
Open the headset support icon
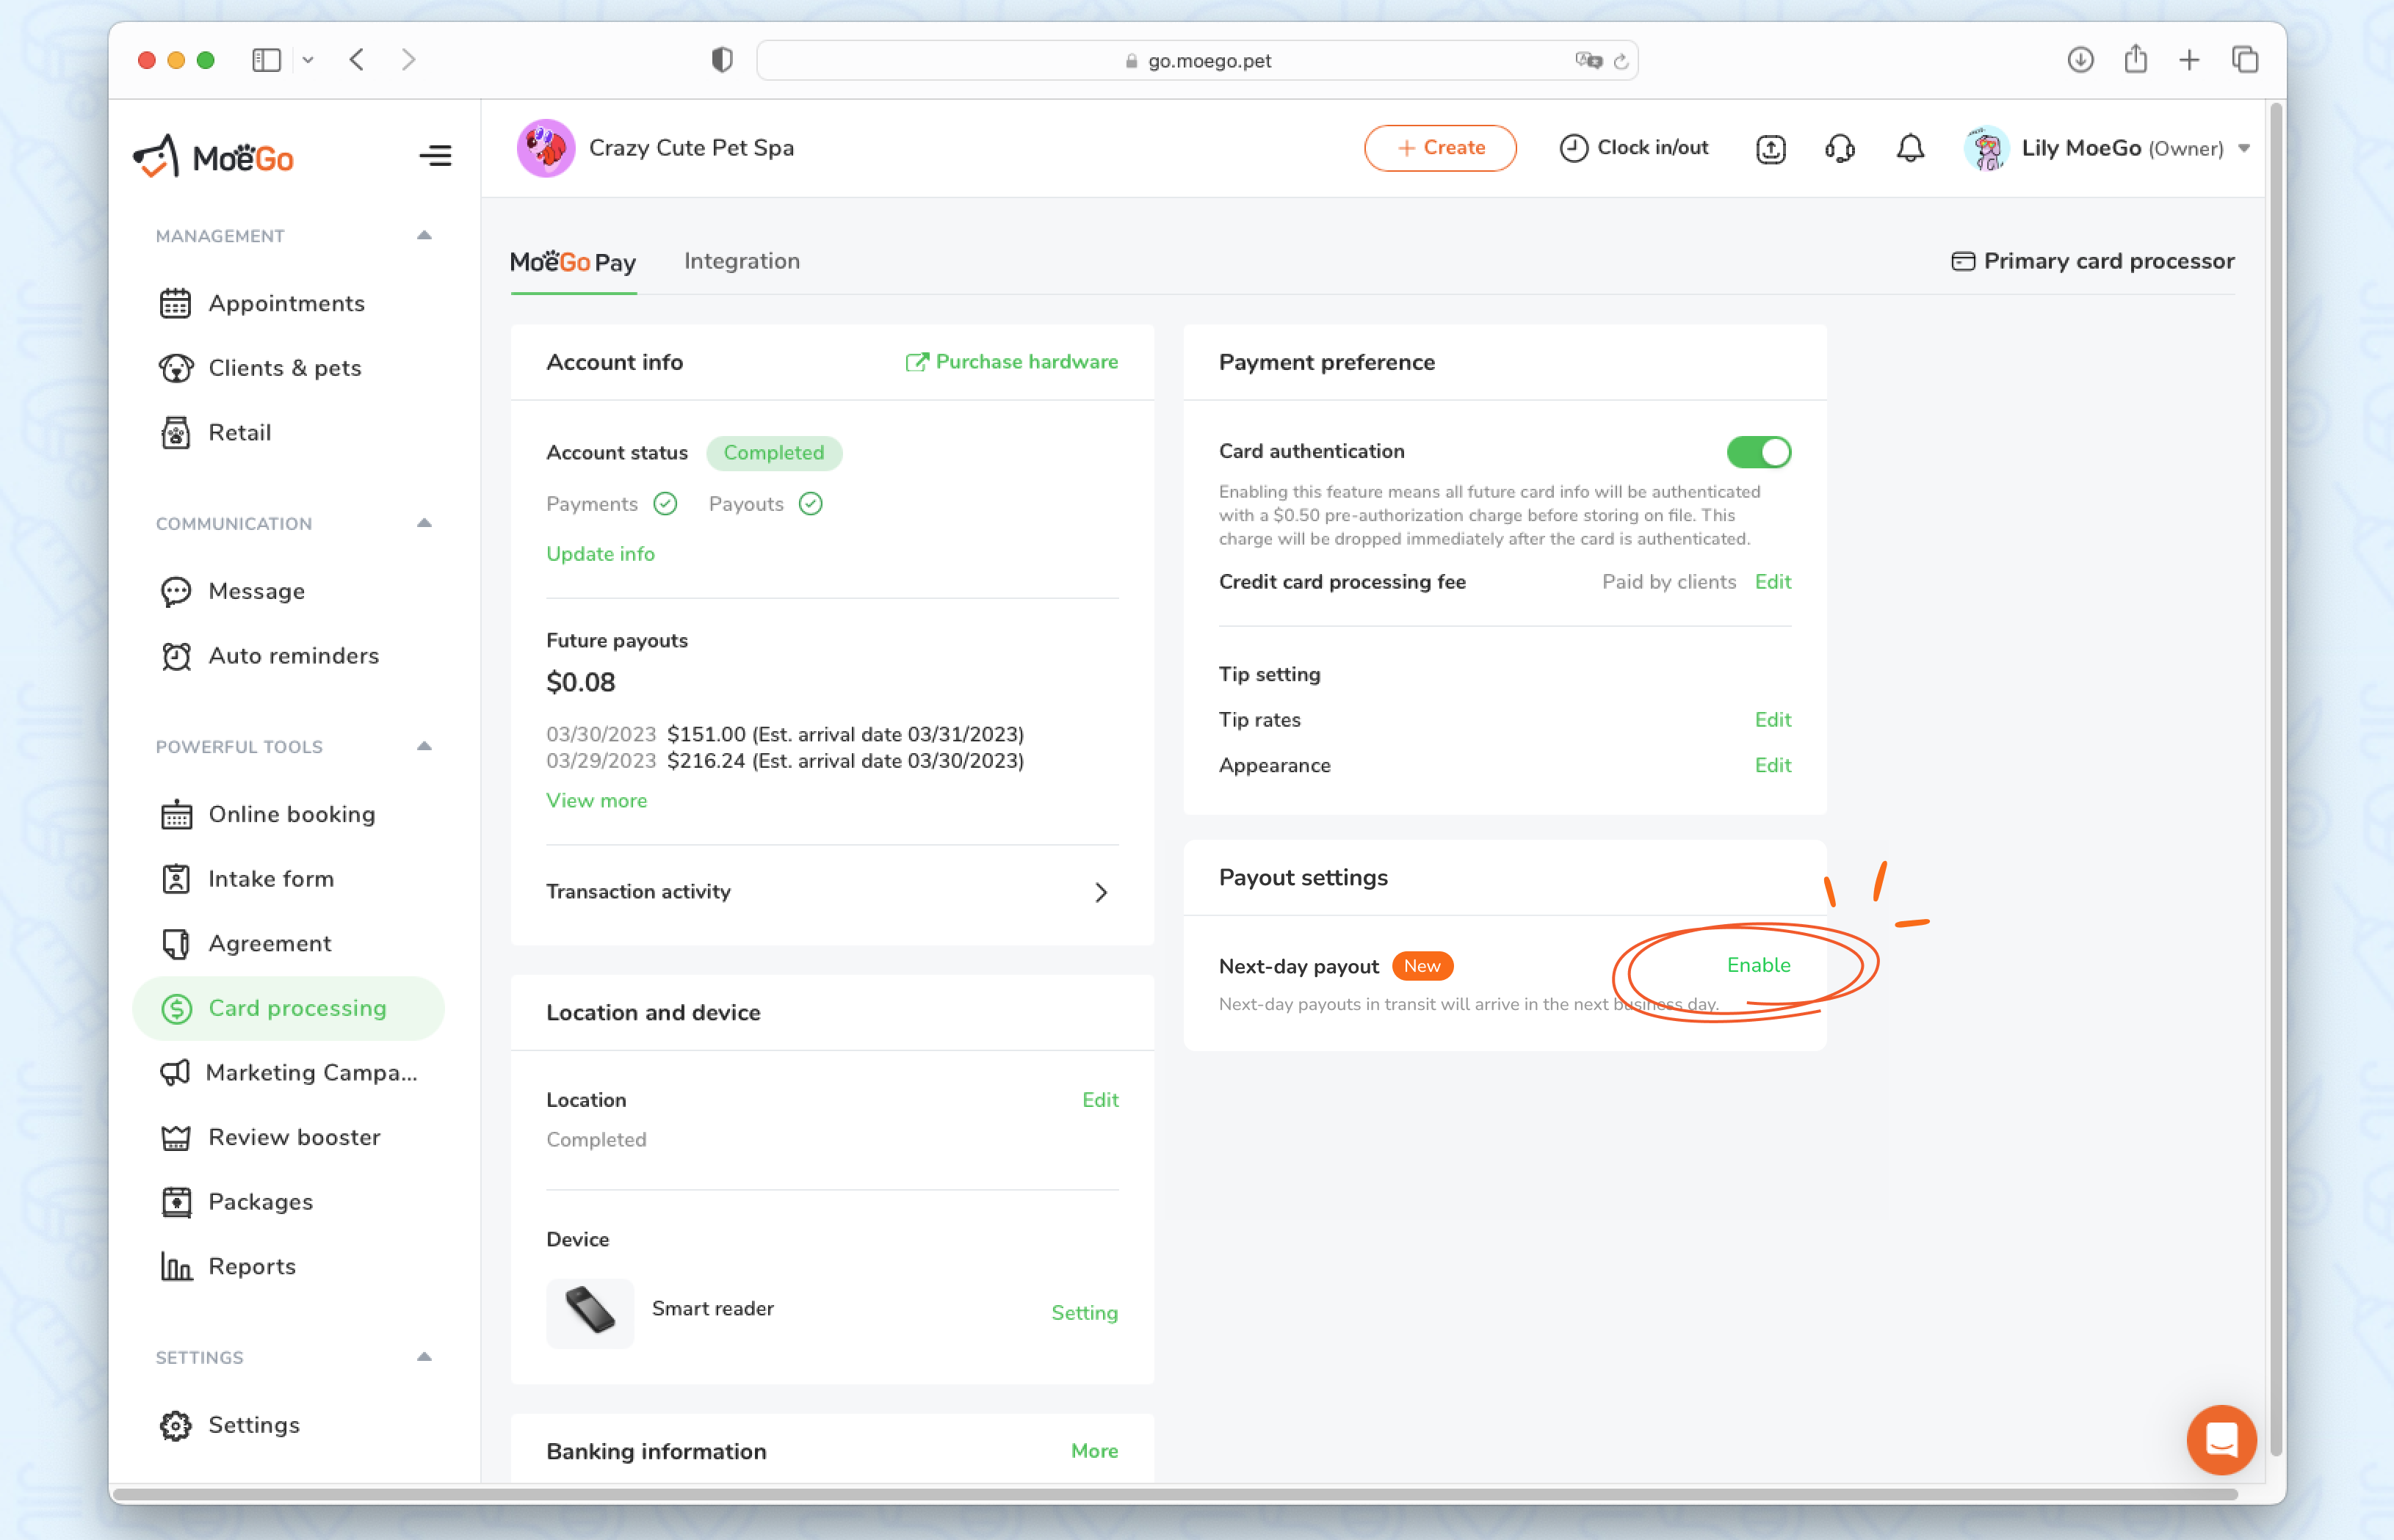pyautogui.click(x=1839, y=148)
